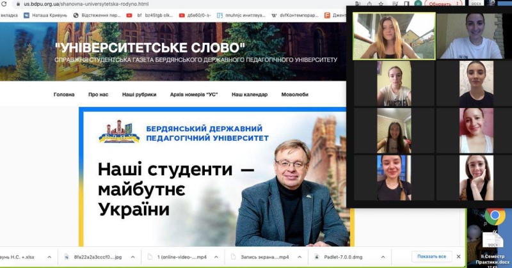
Task: Open the YouTube bookmark дбвб0/0-з-
Action: 195,15
